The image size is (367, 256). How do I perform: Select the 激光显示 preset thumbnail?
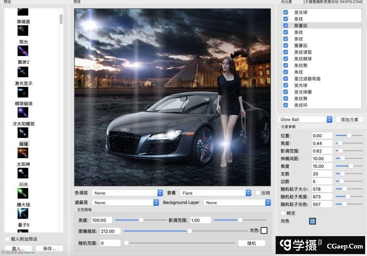click(23, 92)
